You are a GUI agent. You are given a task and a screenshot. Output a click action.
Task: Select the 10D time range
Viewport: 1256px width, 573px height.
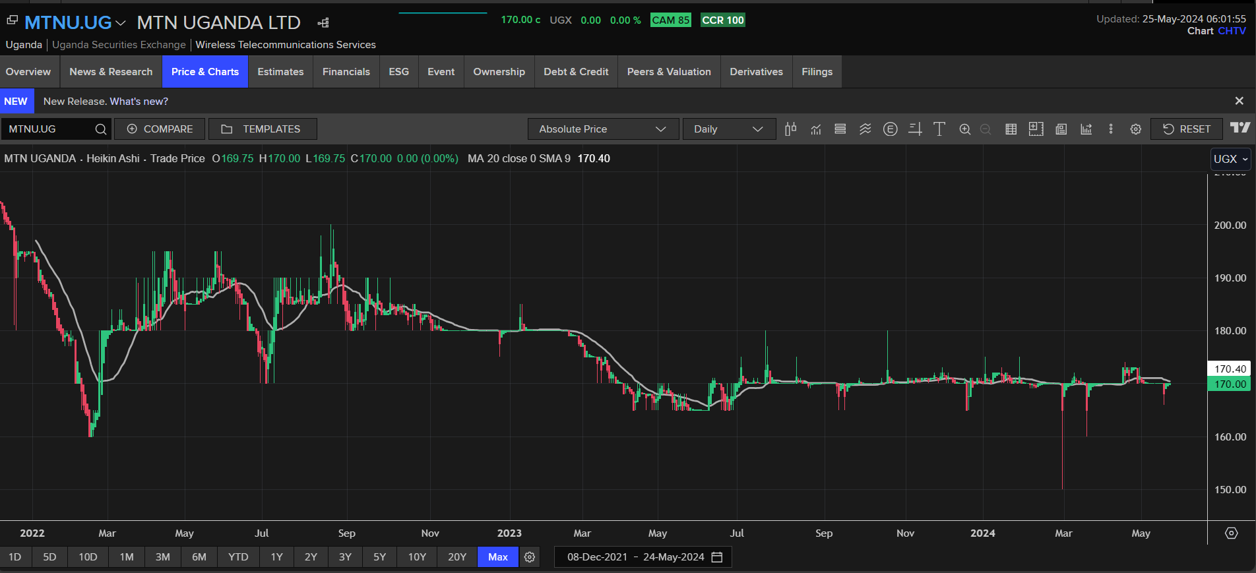click(x=88, y=557)
